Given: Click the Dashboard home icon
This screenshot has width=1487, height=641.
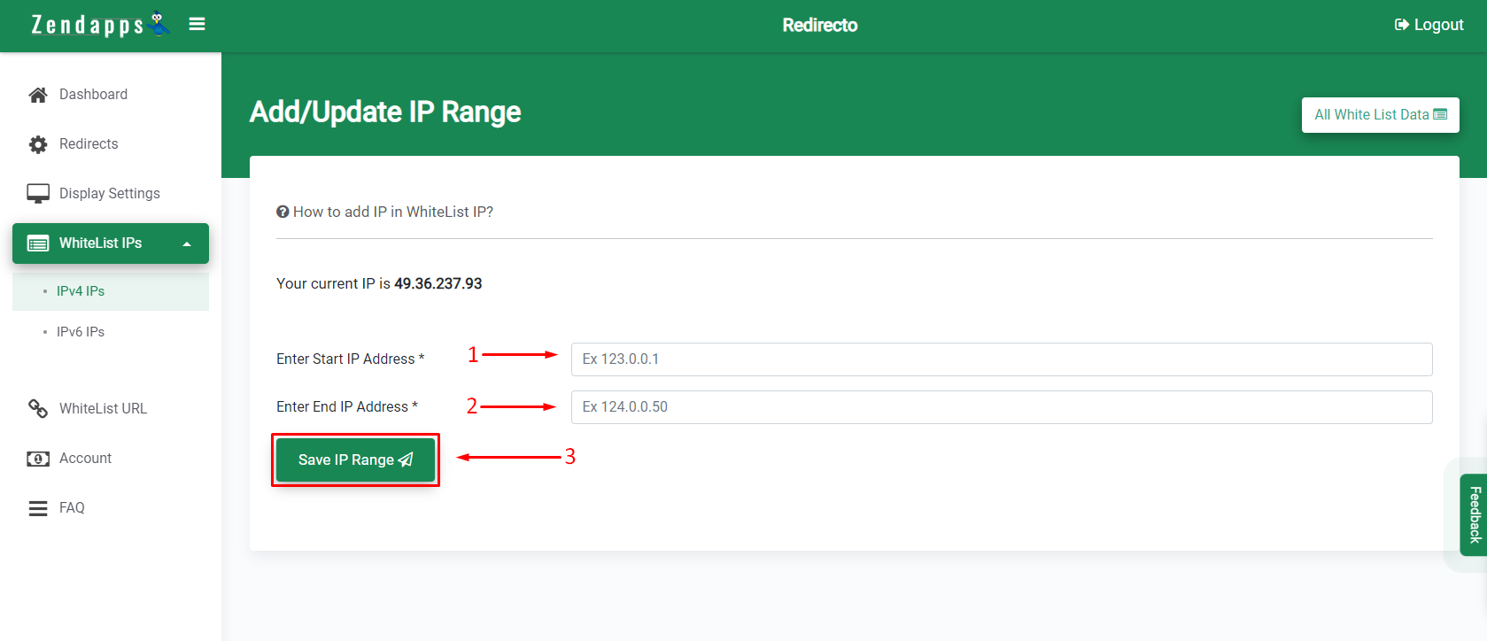Looking at the screenshot, I should (38, 95).
